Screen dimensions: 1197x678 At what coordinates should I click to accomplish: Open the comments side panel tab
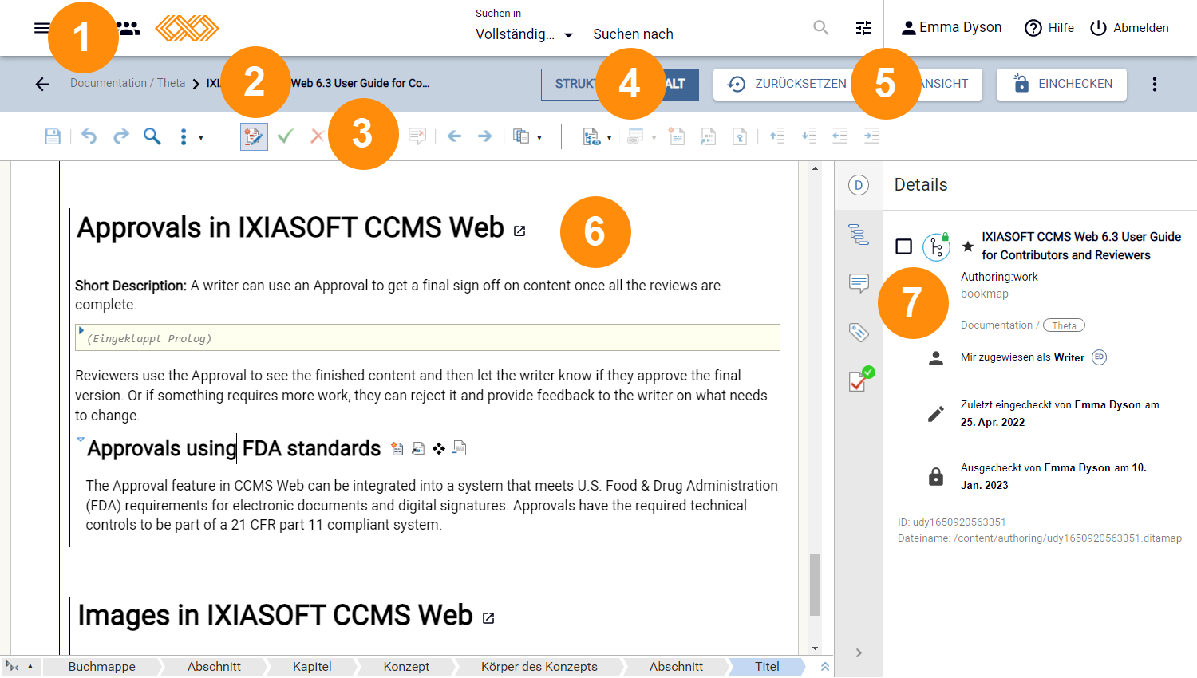pos(859,282)
